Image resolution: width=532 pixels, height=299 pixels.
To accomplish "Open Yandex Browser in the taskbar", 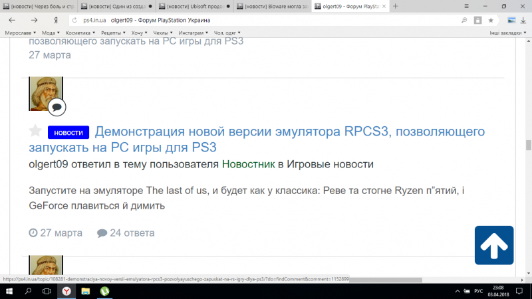I will tap(66, 291).
